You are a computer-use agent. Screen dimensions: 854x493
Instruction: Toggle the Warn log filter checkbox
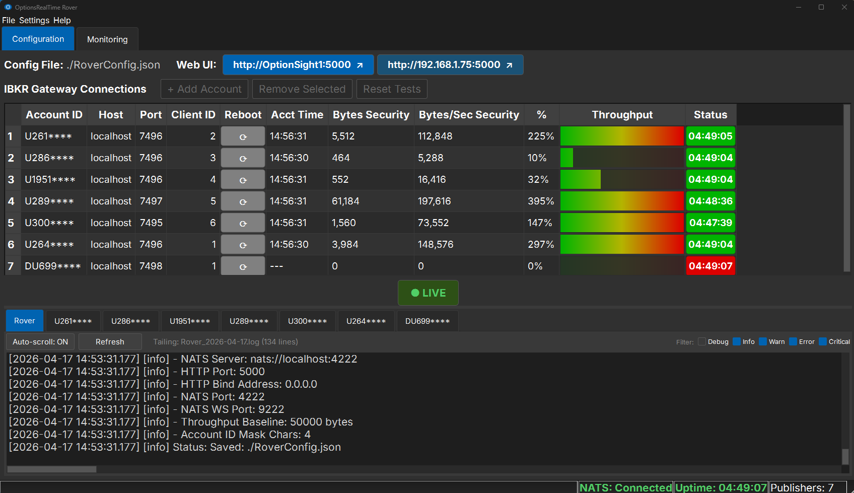click(x=763, y=341)
